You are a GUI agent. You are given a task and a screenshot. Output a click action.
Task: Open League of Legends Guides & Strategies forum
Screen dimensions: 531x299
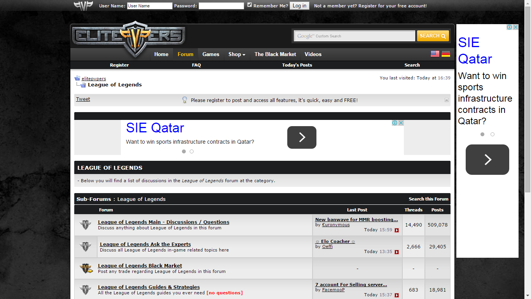coord(149,287)
